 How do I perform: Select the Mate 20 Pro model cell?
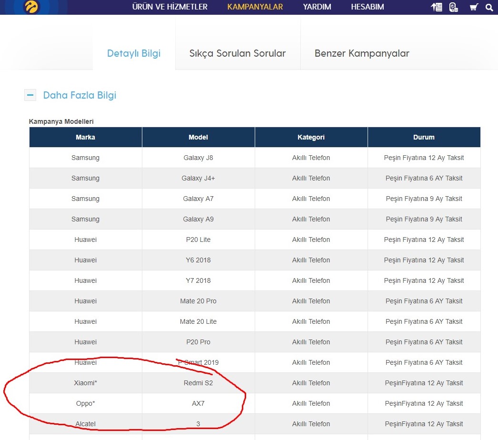[198, 301]
